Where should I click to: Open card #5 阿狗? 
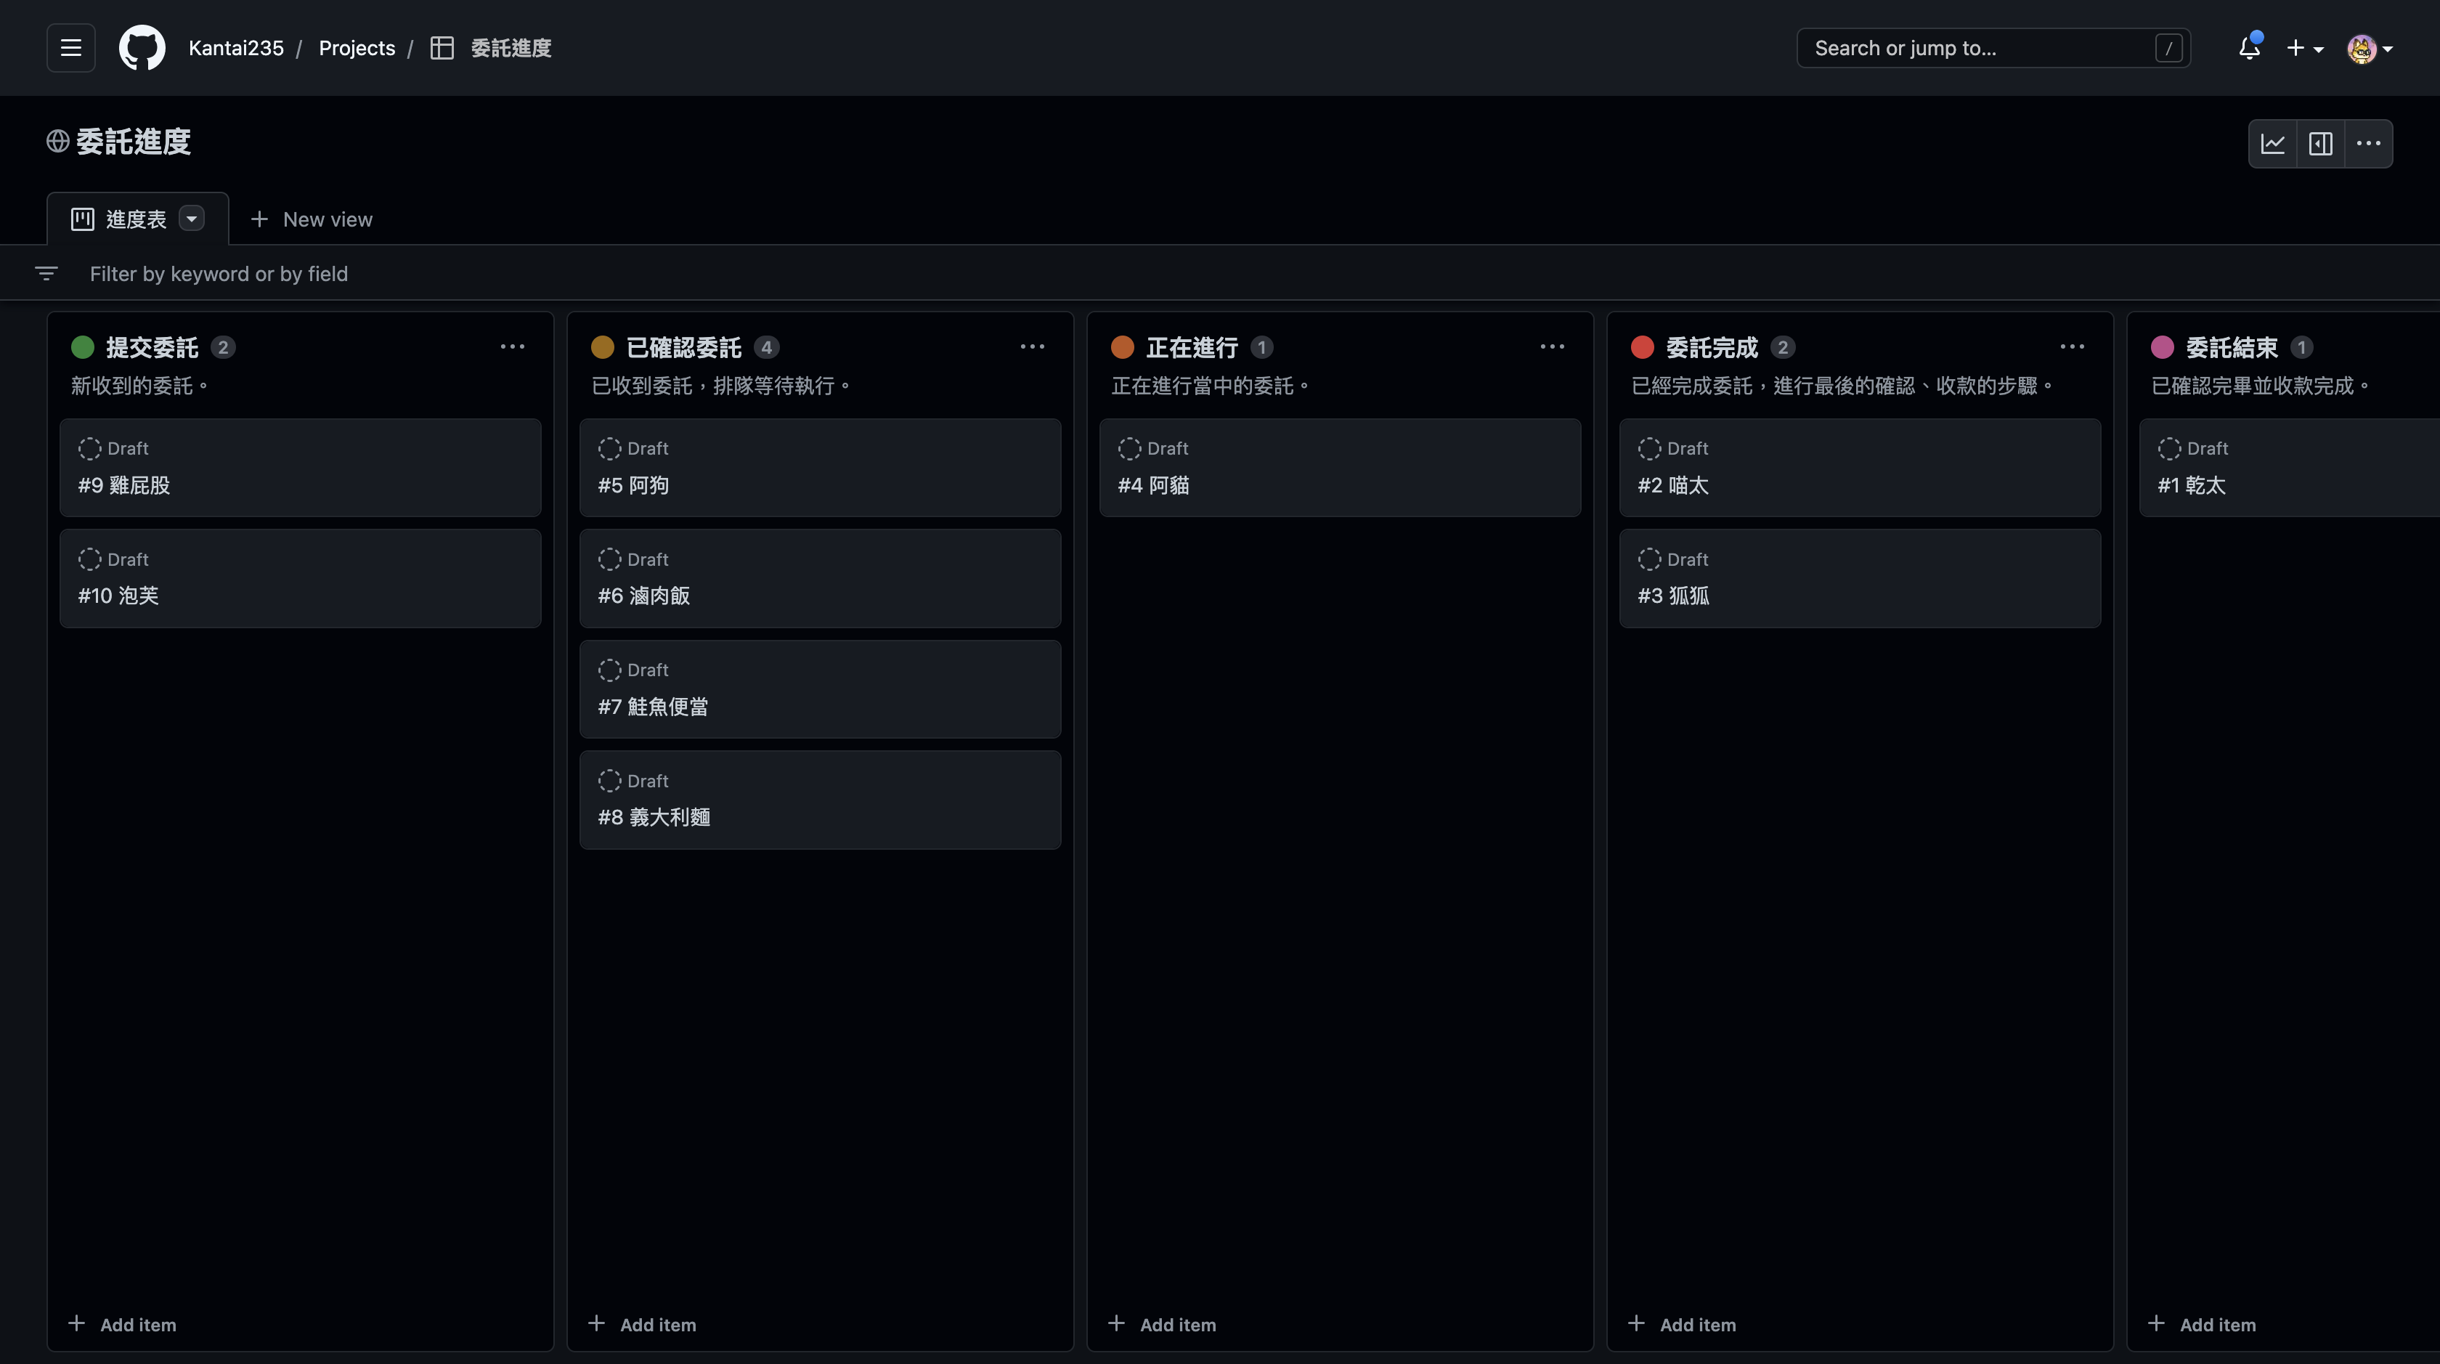click(821, 468)
